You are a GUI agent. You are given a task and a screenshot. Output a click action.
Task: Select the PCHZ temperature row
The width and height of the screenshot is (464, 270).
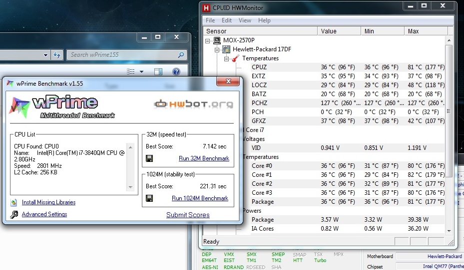[x=348, y=103]
